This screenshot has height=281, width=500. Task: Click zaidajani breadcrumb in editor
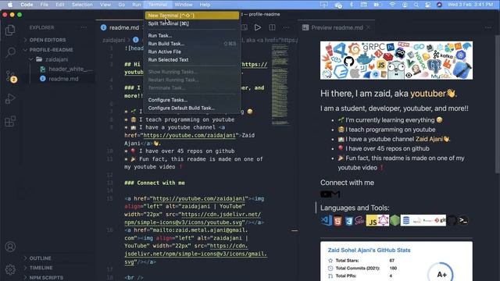click(x=114, y=40)
